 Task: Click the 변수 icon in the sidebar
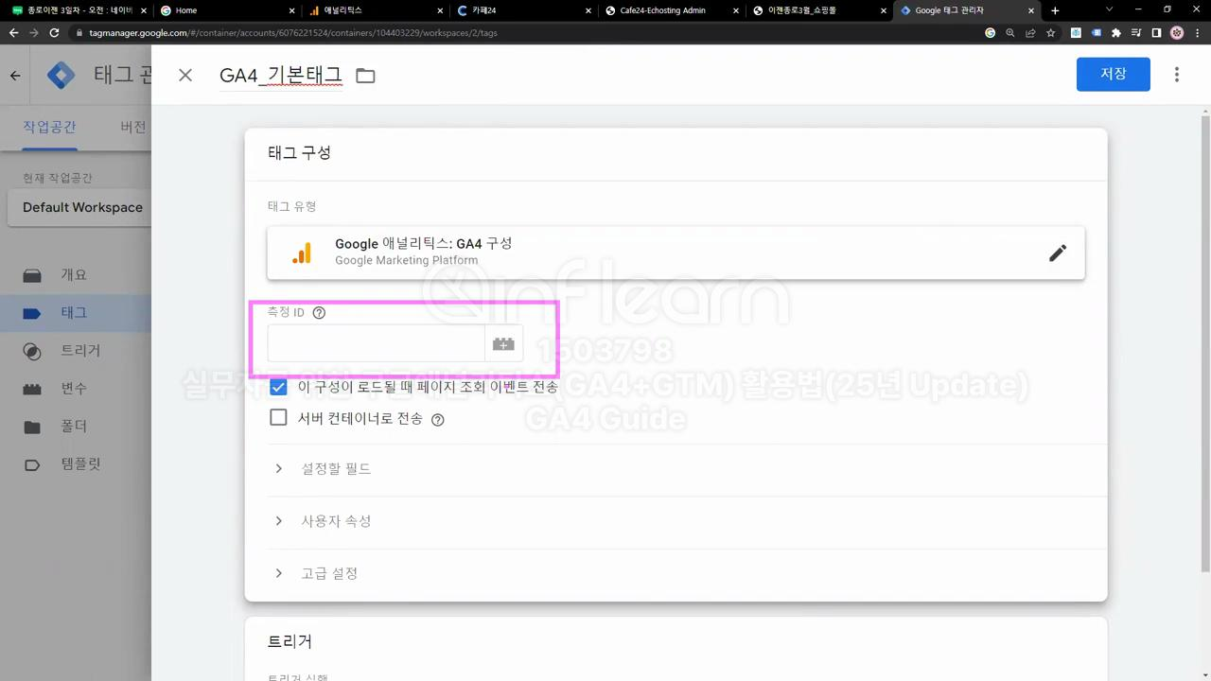point(32,389)
